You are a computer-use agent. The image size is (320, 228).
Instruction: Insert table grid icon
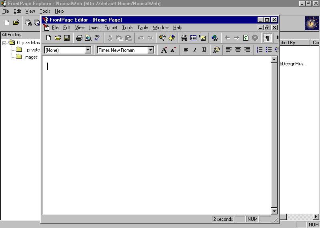pos(193,38)
